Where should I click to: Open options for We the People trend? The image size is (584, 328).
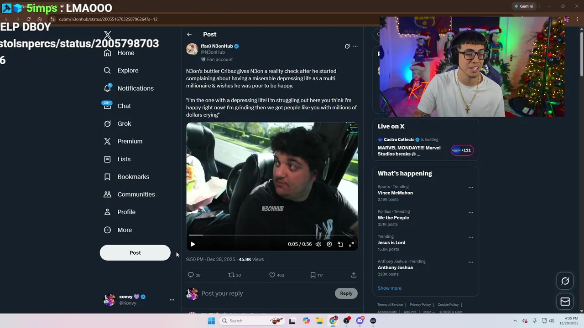471,213
